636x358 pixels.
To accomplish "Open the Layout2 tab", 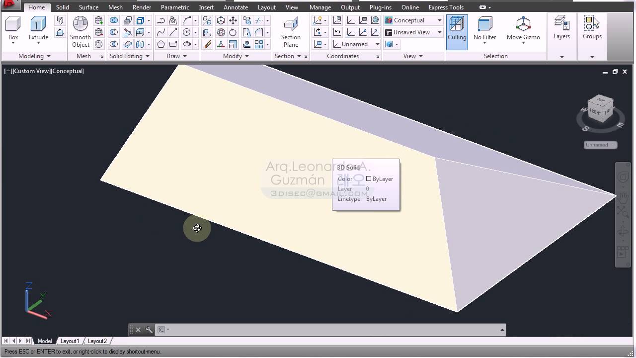I will 97,341.
